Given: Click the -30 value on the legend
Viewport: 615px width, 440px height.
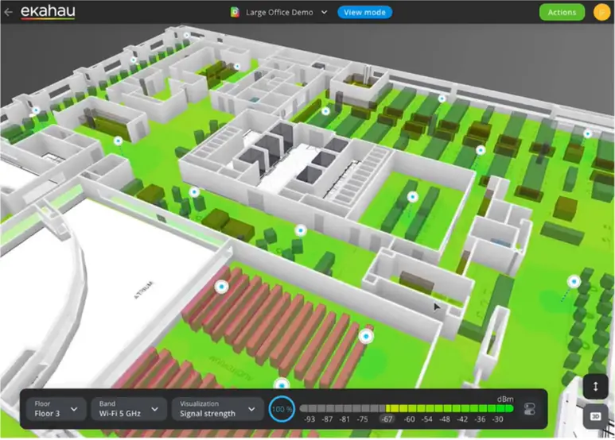Looking at the screenshot, I should tap(497, 419).
